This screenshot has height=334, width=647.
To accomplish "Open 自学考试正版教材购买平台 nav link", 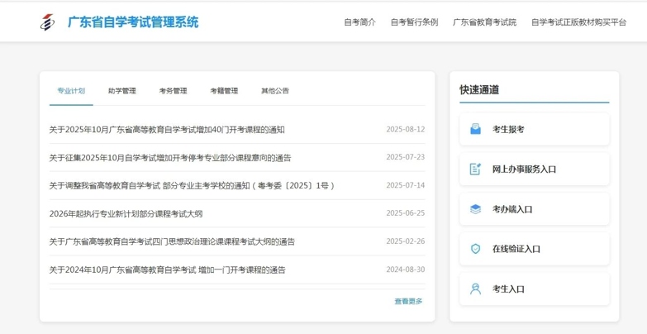I will (578, 22).
